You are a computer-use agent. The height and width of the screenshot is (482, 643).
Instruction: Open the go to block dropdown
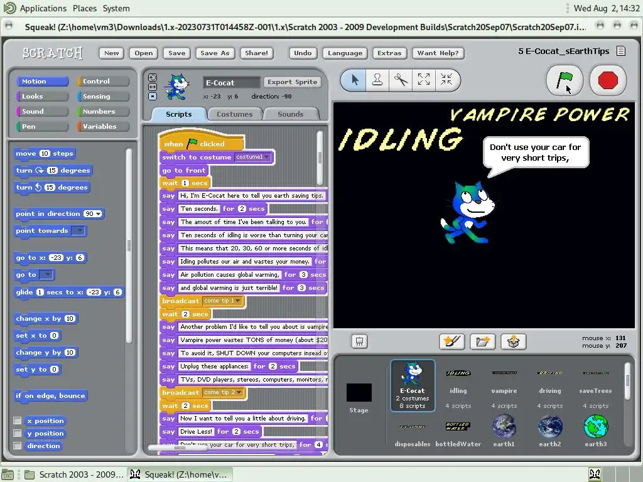click(46, 274)
